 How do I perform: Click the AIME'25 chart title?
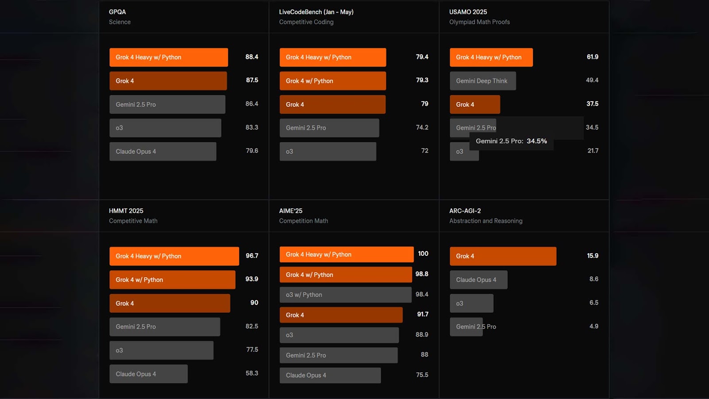[x=291, y=211]
